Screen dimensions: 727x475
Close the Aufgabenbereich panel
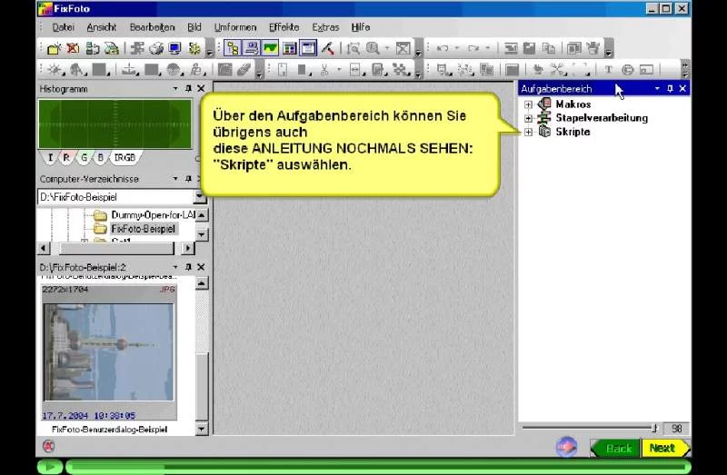682,88
